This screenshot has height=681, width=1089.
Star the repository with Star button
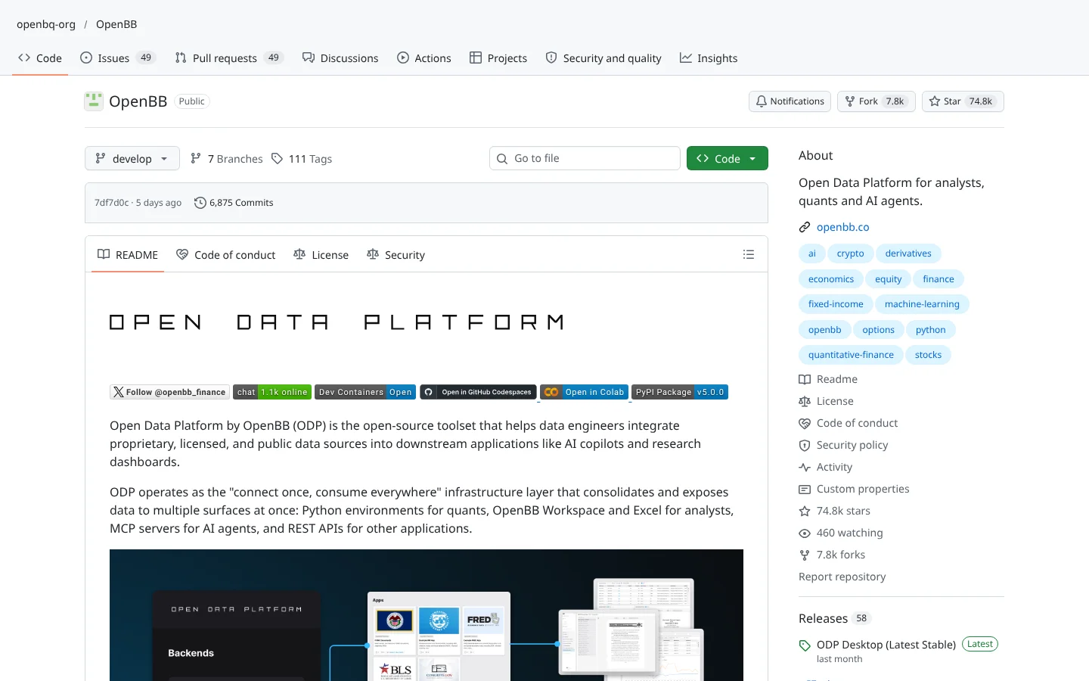click(963, 101)
